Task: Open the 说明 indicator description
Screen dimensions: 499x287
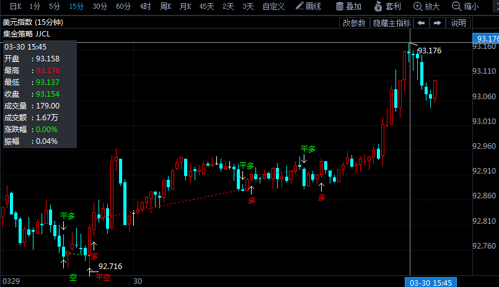Action: coord(458,23)
